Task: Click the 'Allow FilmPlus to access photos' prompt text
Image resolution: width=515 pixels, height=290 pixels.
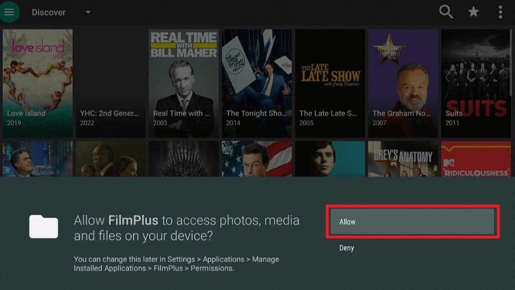Action: (187, 228)
